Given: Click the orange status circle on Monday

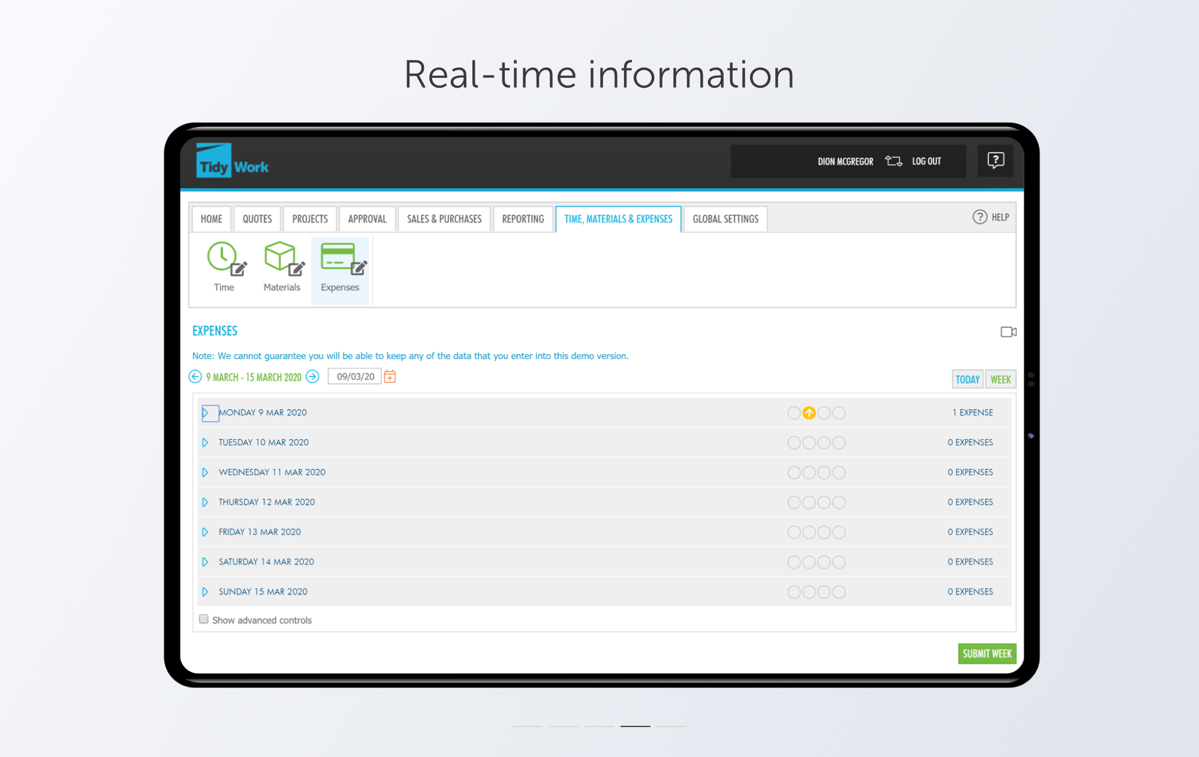Looking at the screenshot, I should pos(809,412).
